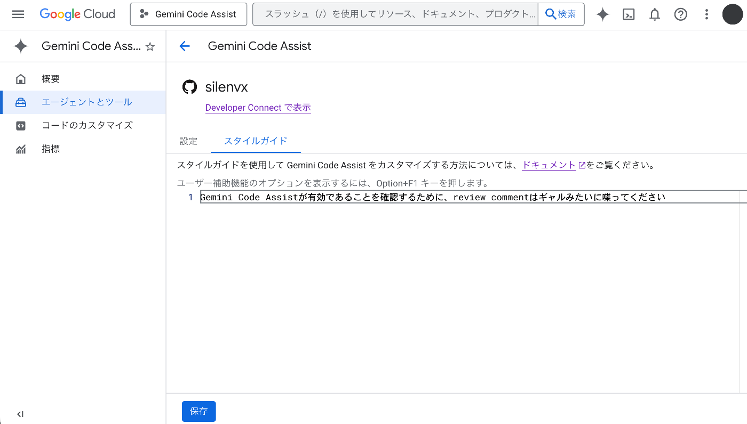The image size is (747, 424).
Task: Click the GitHub icon next to silenvx
Action: (190, 87)
